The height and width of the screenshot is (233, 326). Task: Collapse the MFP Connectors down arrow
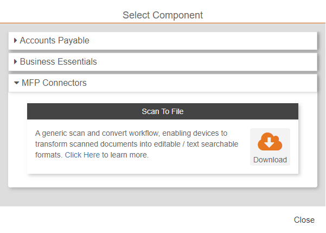pos(16,83)
